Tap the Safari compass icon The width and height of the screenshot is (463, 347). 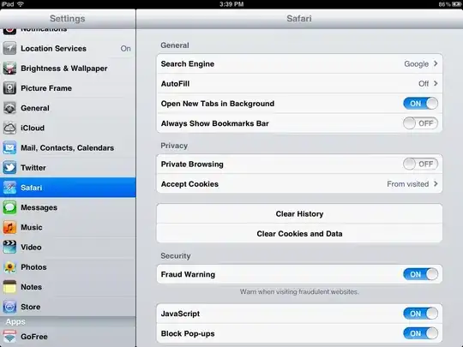tap(9, 188)
